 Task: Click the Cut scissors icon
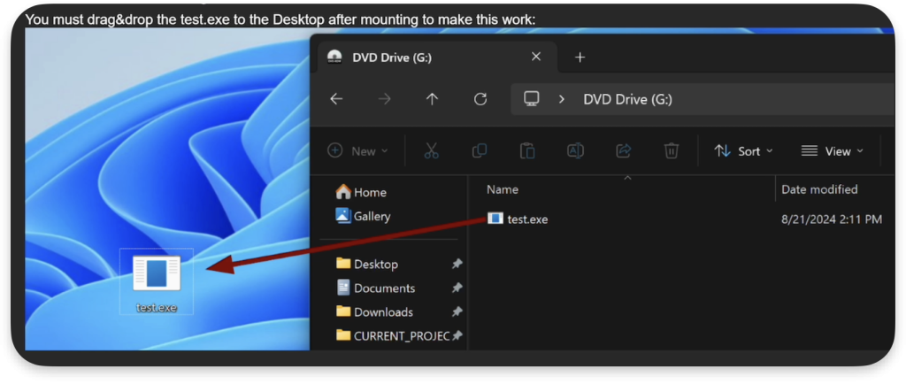(x=431, y=151)
